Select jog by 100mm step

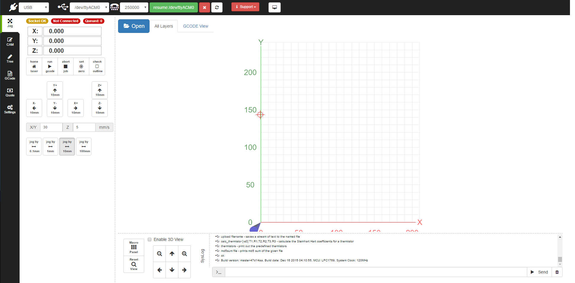coord(84,147)
